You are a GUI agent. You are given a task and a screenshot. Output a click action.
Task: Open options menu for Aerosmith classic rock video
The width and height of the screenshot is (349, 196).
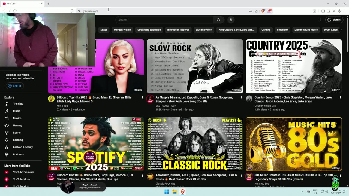tap(241, 175)
